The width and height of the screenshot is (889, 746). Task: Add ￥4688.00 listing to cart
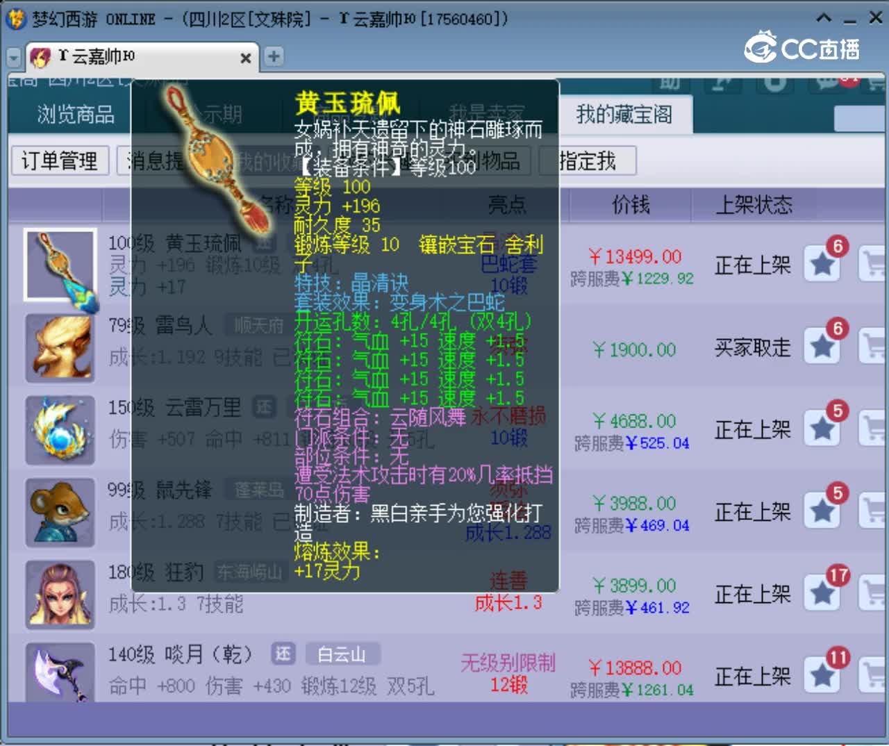[873, 429]
